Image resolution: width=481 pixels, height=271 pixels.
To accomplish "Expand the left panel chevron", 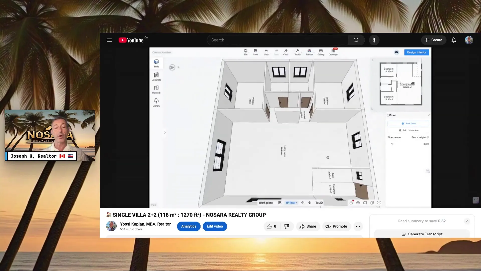I will coord(165,133).
